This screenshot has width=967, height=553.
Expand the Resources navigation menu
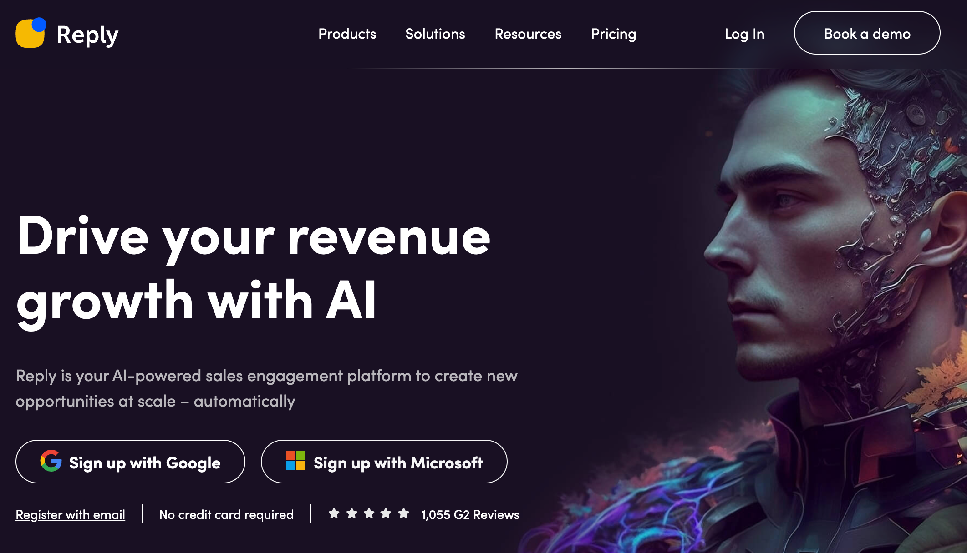pos(528,34)
